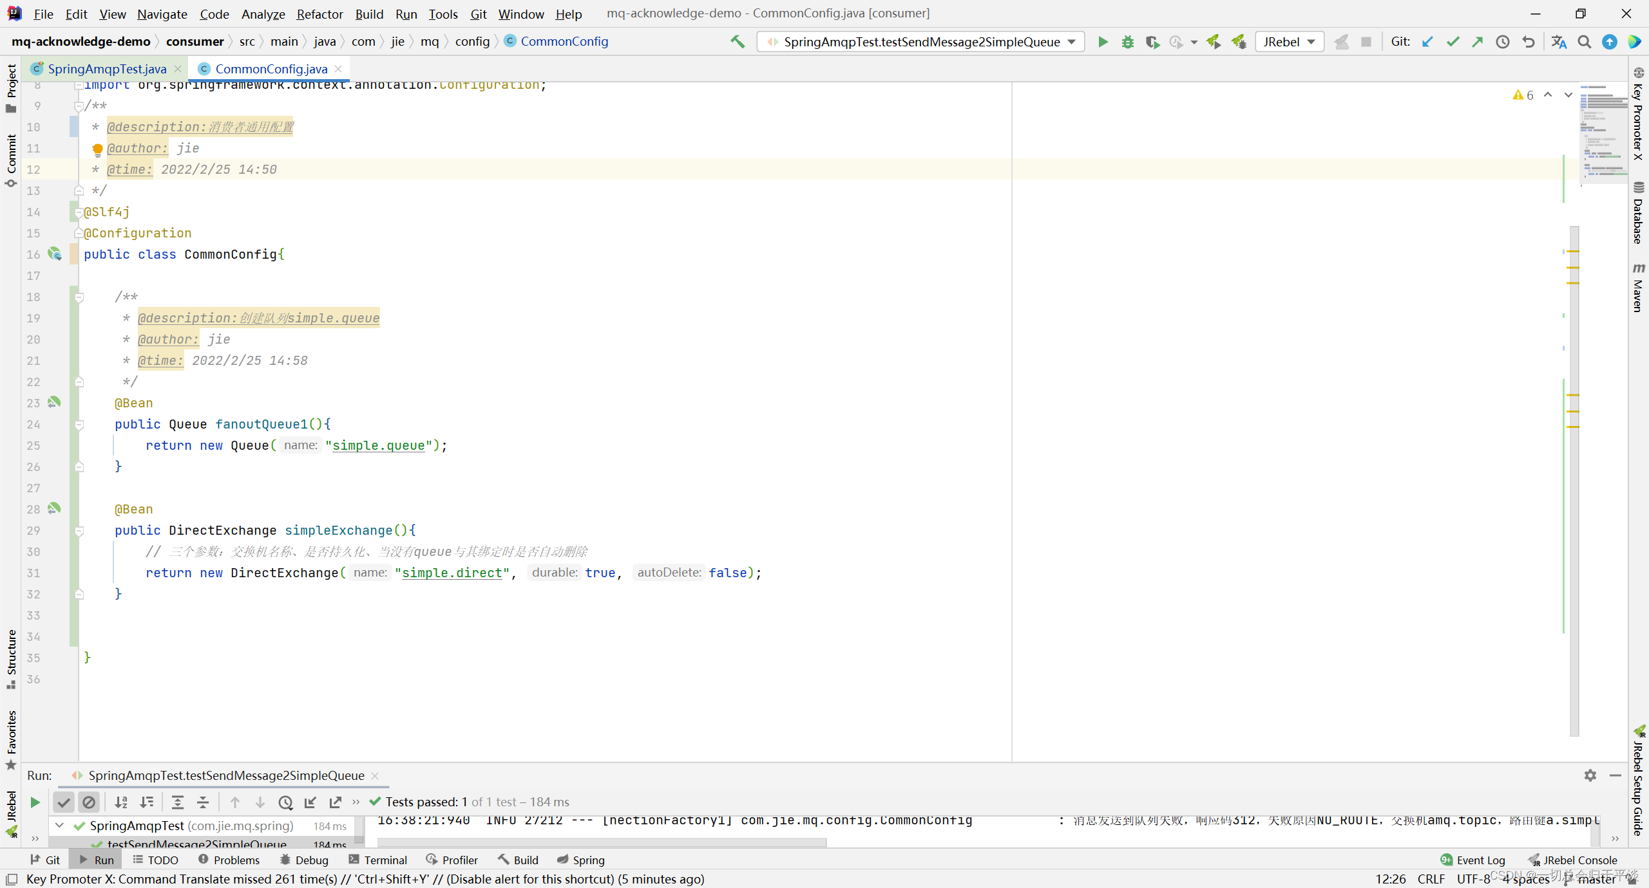Click the config breadcrumb segment
Screen dimensions: 1649x888
tap(472, 41)
